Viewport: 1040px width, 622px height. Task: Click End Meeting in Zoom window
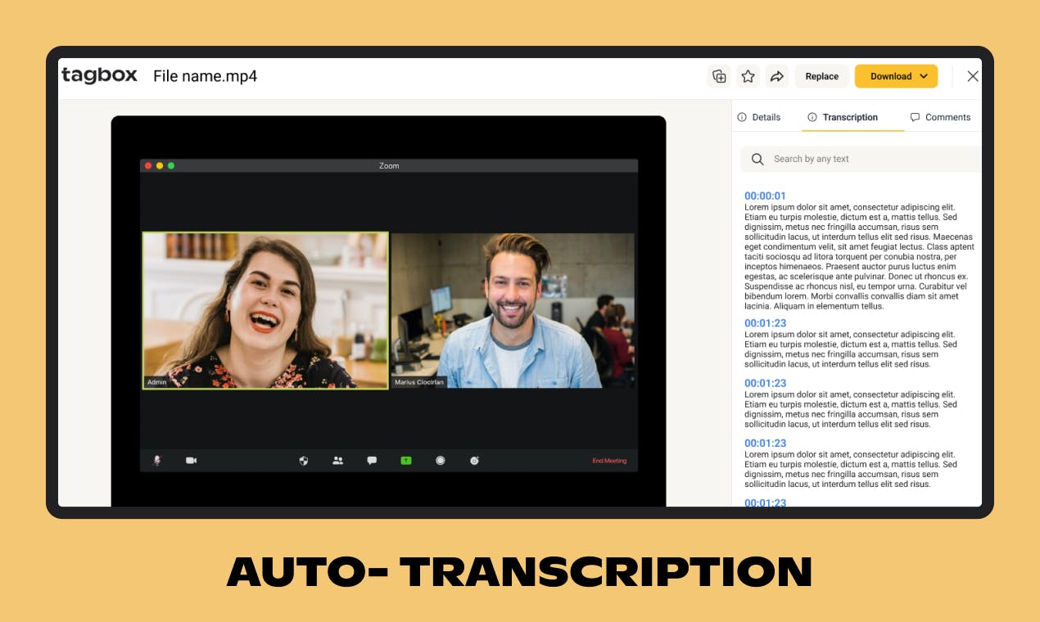(x=609, y=461)
